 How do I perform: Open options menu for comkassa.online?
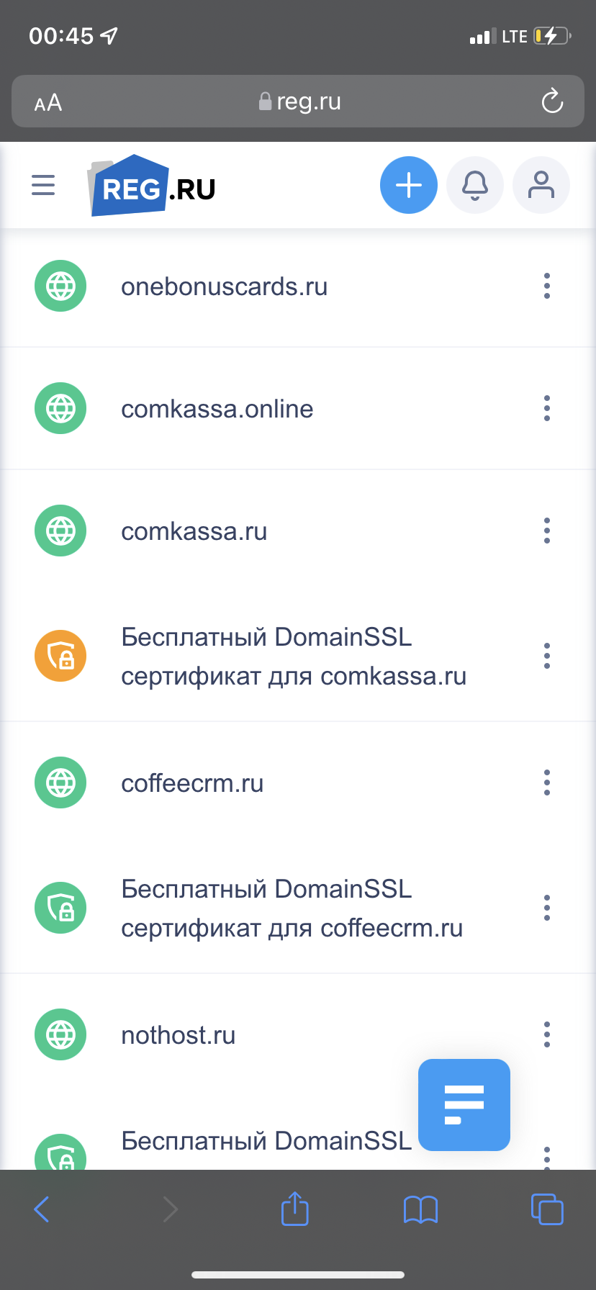click(547, 408)
